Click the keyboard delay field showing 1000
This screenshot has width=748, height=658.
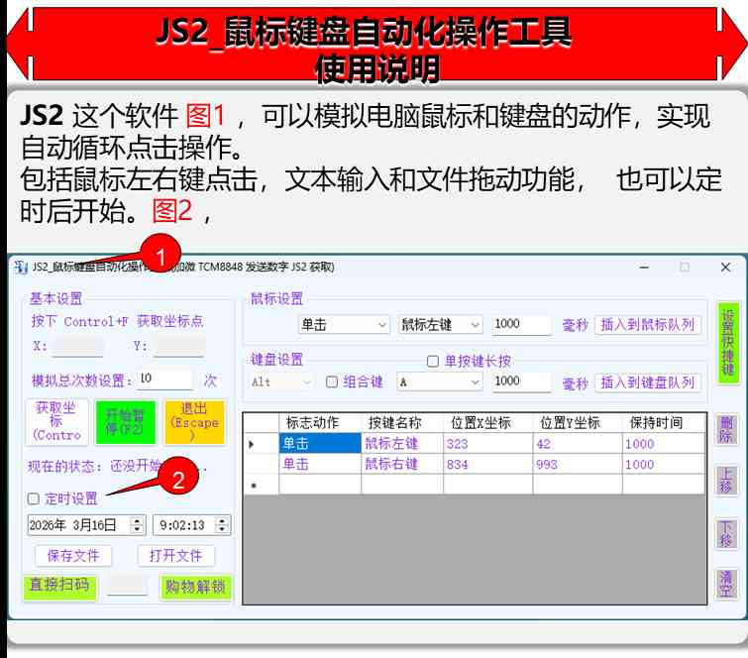pos(521,382)
